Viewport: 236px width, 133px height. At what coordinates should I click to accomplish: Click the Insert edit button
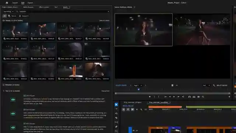click(x=190, y=97)
